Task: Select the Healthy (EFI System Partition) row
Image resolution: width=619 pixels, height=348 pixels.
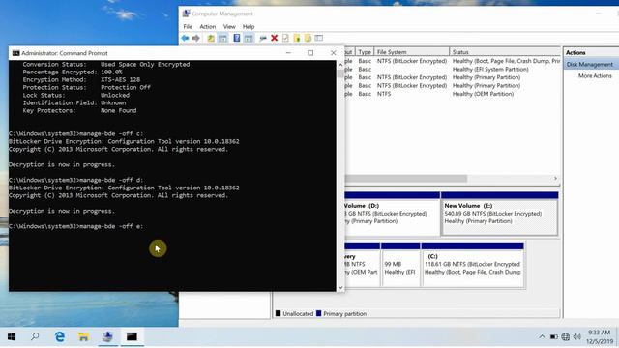Action: coord(452,69)
